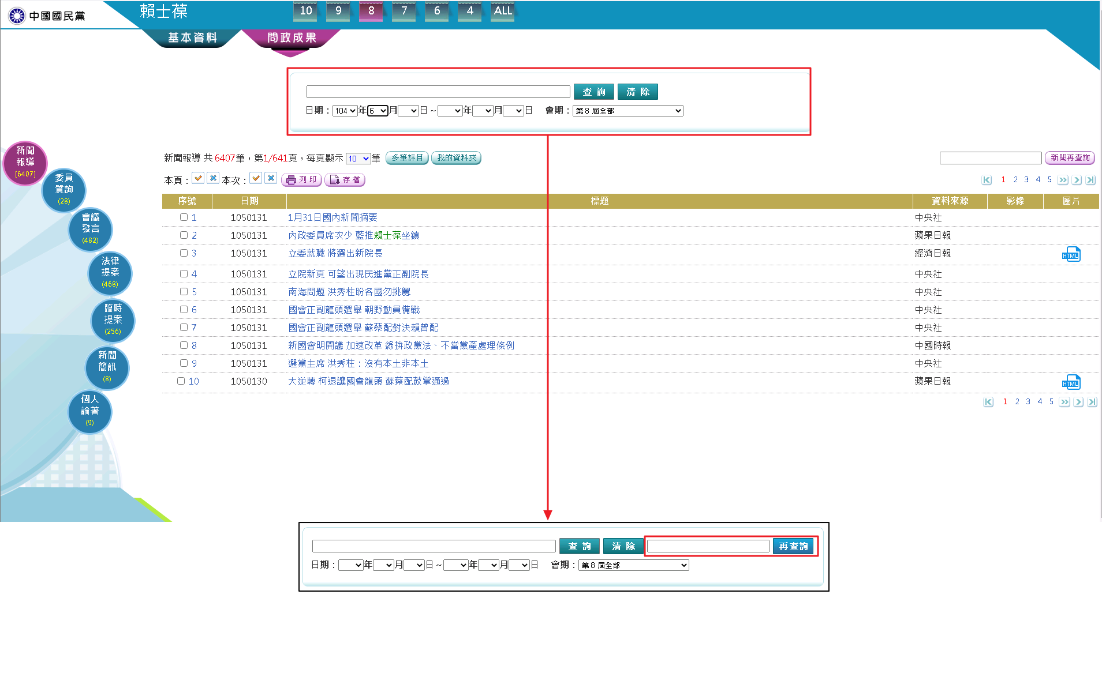Open the HTML icon for news row 10
The image size is (1102, 692).
(x=1071, y=382)
